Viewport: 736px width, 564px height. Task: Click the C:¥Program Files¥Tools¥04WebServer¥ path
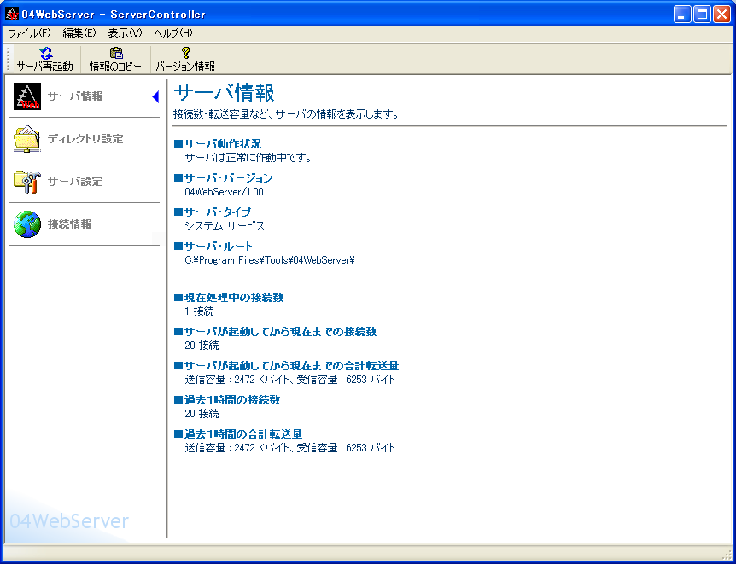tap(270, 260)
